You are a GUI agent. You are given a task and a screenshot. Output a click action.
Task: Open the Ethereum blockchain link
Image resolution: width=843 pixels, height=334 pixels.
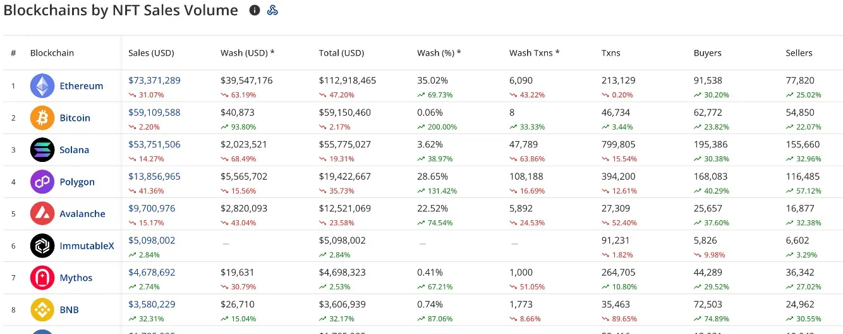(81, 86)
